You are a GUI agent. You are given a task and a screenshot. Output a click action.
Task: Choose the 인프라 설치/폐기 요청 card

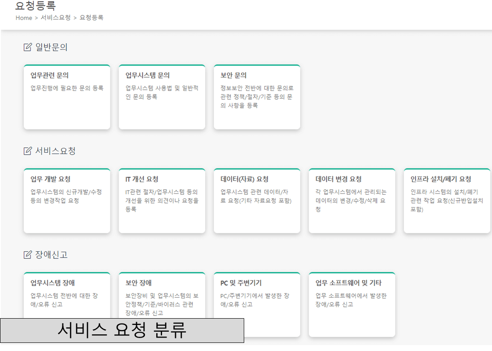pyautogui.click(x=447, y=201)
